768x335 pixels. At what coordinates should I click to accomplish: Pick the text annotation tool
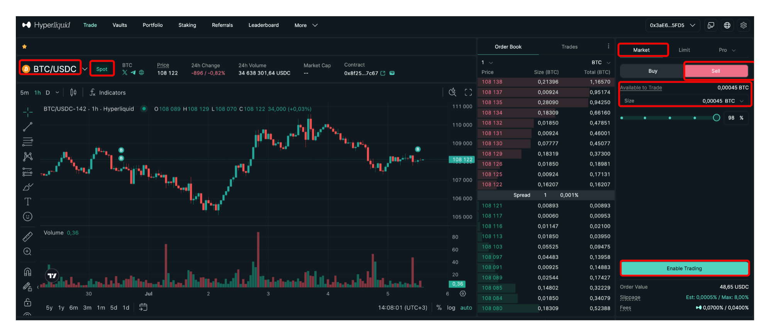pos(28,201)
